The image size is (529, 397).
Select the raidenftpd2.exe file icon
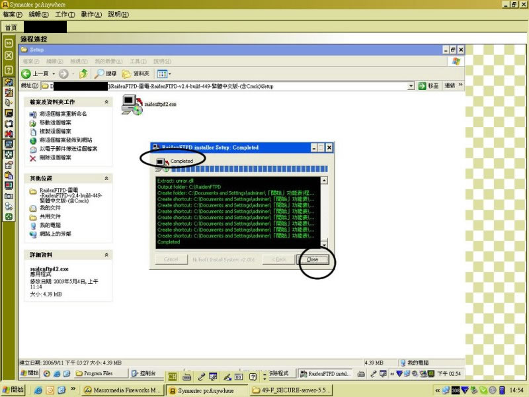click(x=132, y=105)
